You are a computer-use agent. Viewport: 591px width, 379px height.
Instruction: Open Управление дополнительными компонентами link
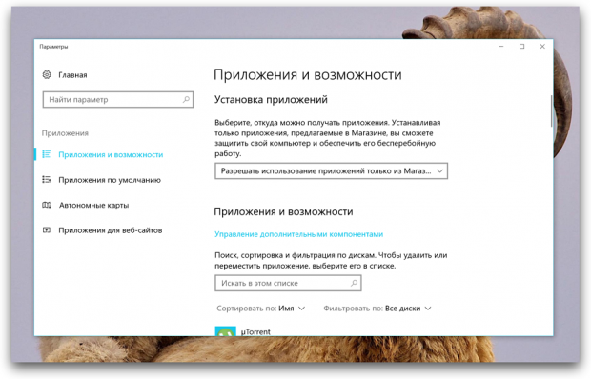pos(299,234)
